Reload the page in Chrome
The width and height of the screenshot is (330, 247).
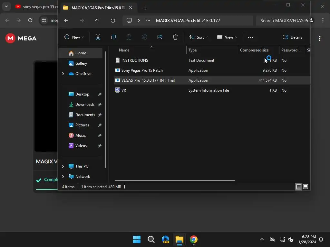(x=30, y=20)
